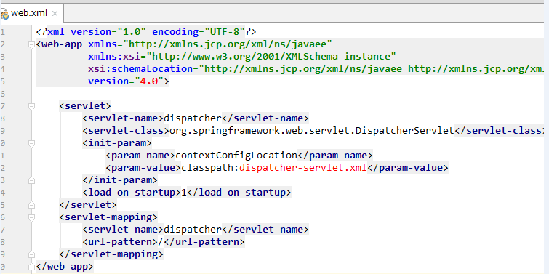
Task: Click the contextConfigLocation param name text
Action: click(236, 155)
